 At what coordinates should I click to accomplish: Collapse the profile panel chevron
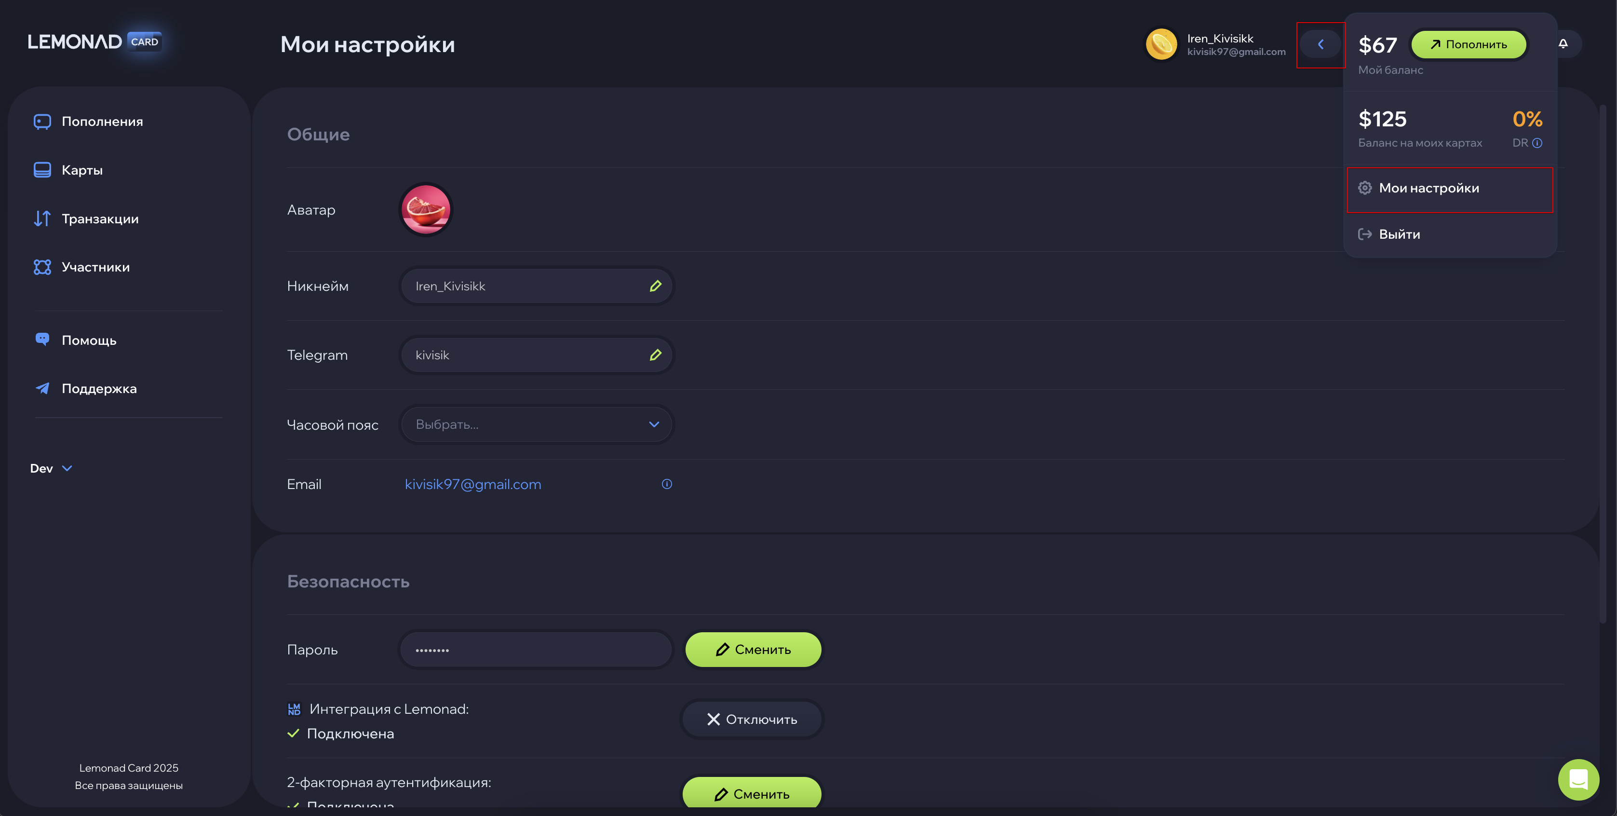1321,44
